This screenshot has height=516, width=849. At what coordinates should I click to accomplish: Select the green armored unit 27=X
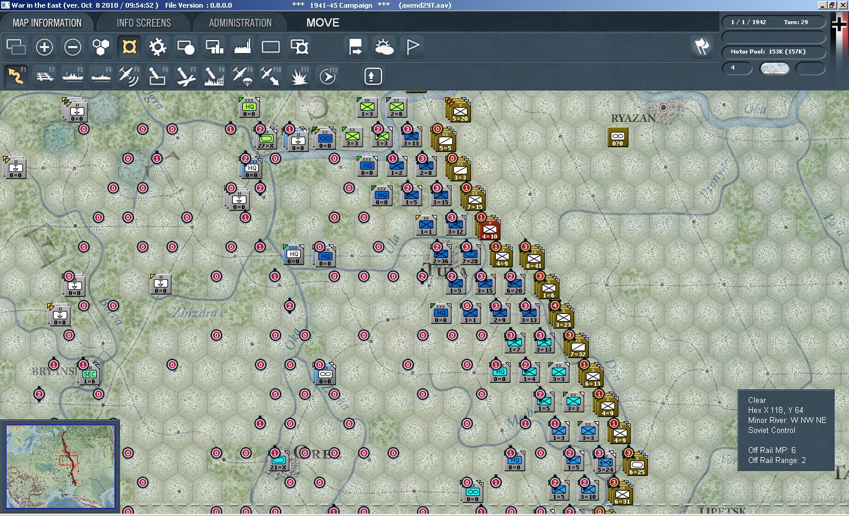(266, 139)
